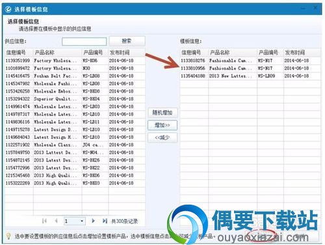Click the <<减少 remove button

[x=162, y=137]
